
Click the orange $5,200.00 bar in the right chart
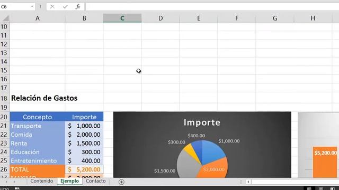click(325, 162)
